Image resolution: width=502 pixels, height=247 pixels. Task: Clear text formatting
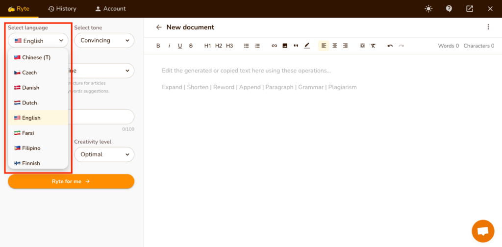click(373, 46)
